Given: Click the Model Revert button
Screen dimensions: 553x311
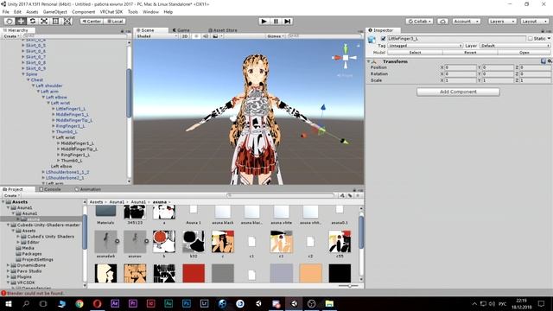Looking at the screenshot, I should [470, 52].
